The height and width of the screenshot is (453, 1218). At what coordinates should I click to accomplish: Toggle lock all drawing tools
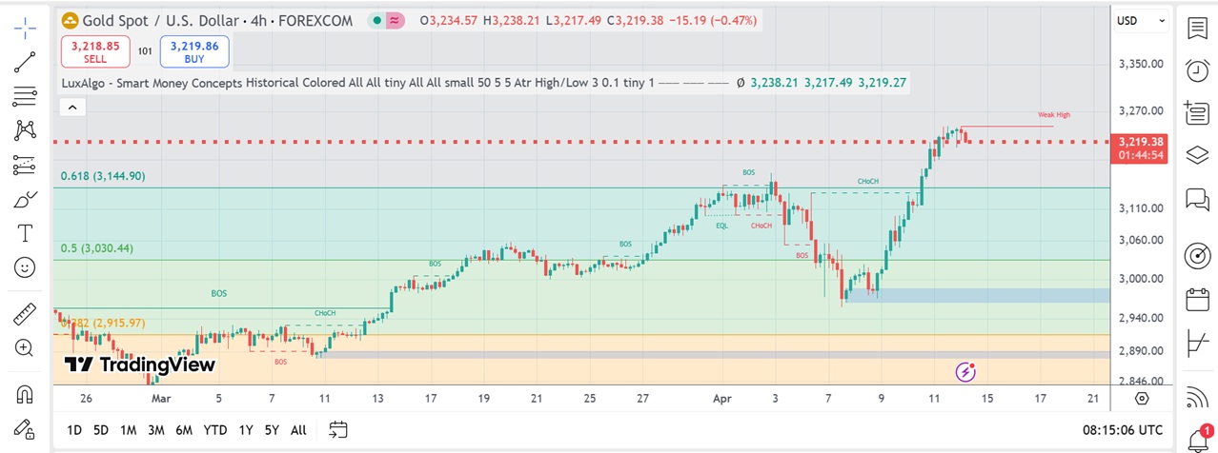pyautogui.click(x=25, y=427)
